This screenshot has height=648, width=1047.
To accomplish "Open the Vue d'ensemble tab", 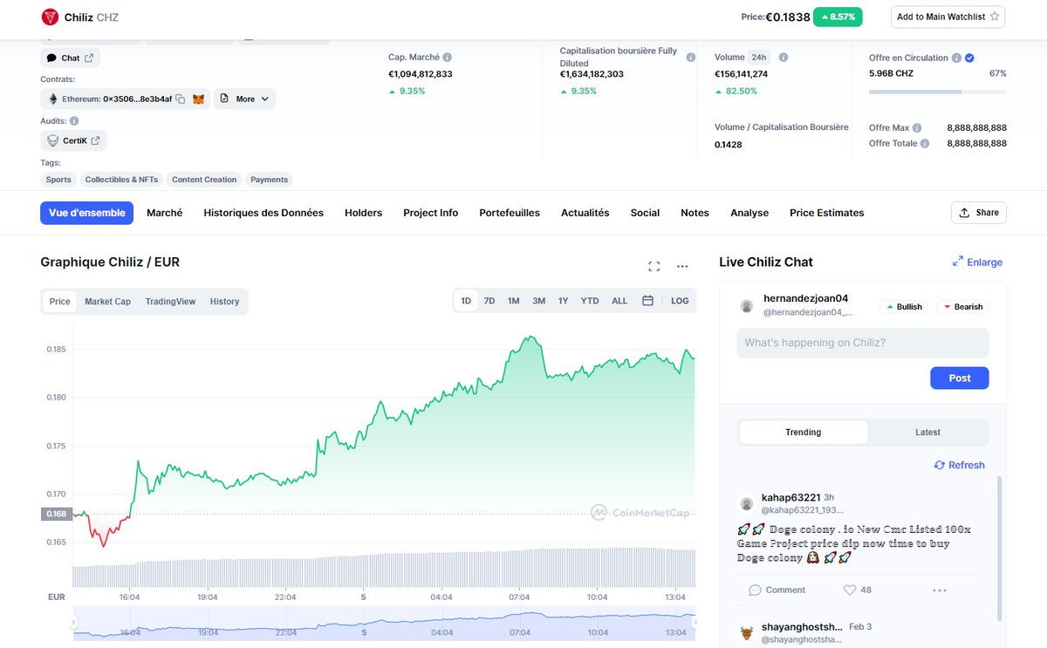I will (86, 213).
